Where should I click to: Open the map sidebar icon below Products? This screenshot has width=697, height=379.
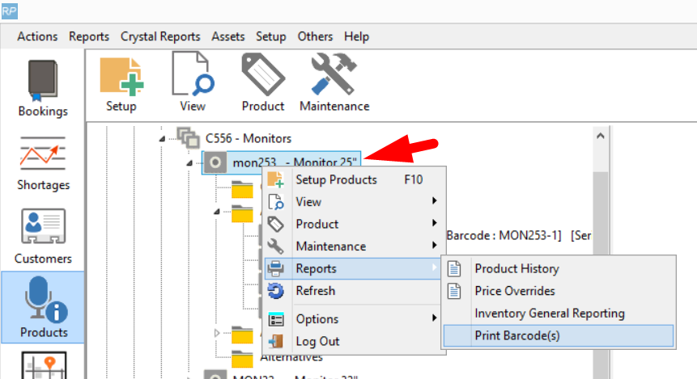[44, 366]
